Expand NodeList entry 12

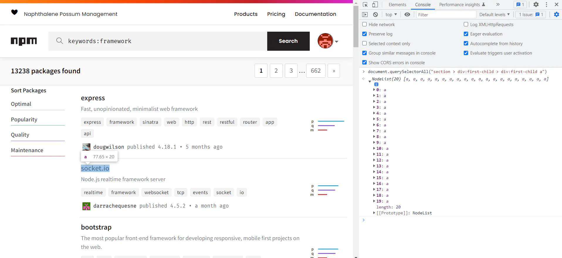click(374, 160)
